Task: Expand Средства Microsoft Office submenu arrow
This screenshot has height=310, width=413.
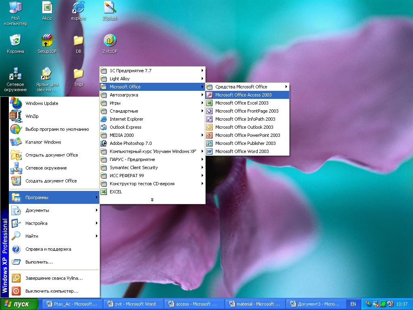Action: 286,87
